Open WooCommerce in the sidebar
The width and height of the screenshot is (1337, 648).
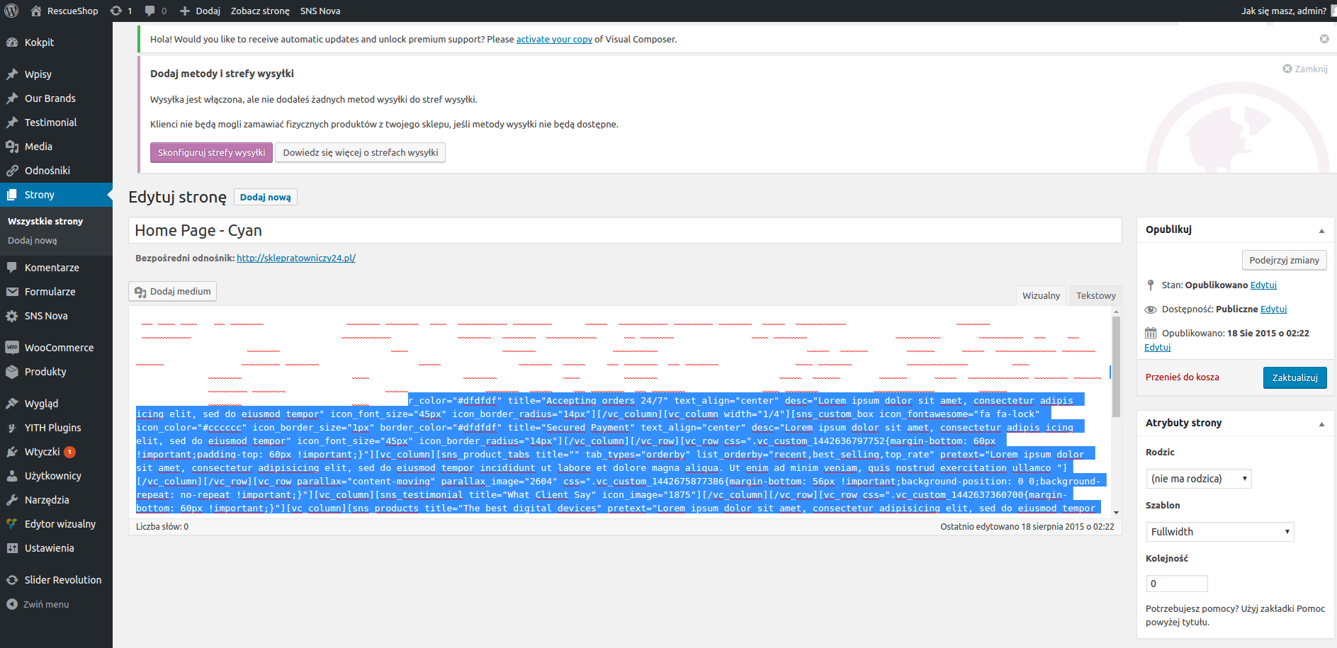[58, 348]
